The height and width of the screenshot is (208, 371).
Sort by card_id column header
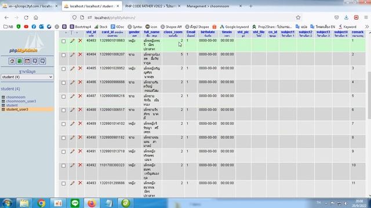(108, 32)
